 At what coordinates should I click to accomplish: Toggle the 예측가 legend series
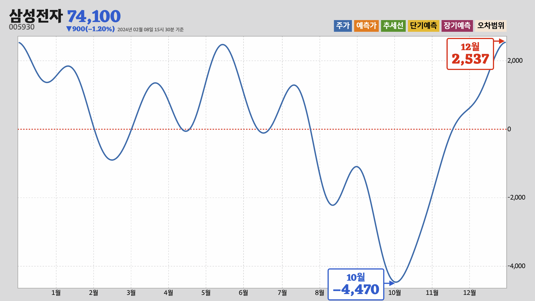(x=366, y=26)
